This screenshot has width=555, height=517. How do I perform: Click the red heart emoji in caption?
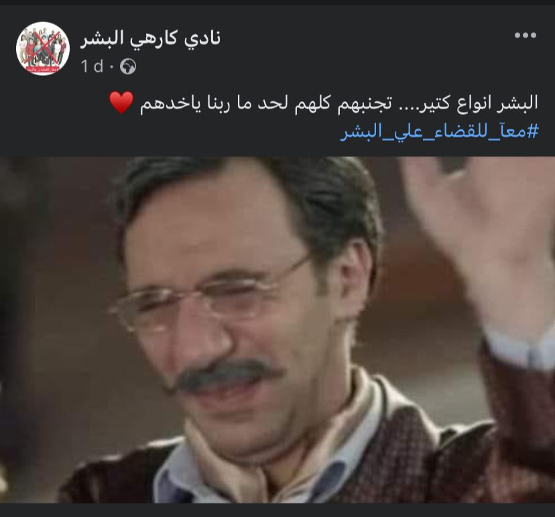121,103
